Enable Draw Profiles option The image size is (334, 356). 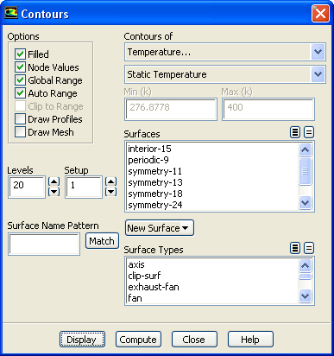(x=20, y=119)
